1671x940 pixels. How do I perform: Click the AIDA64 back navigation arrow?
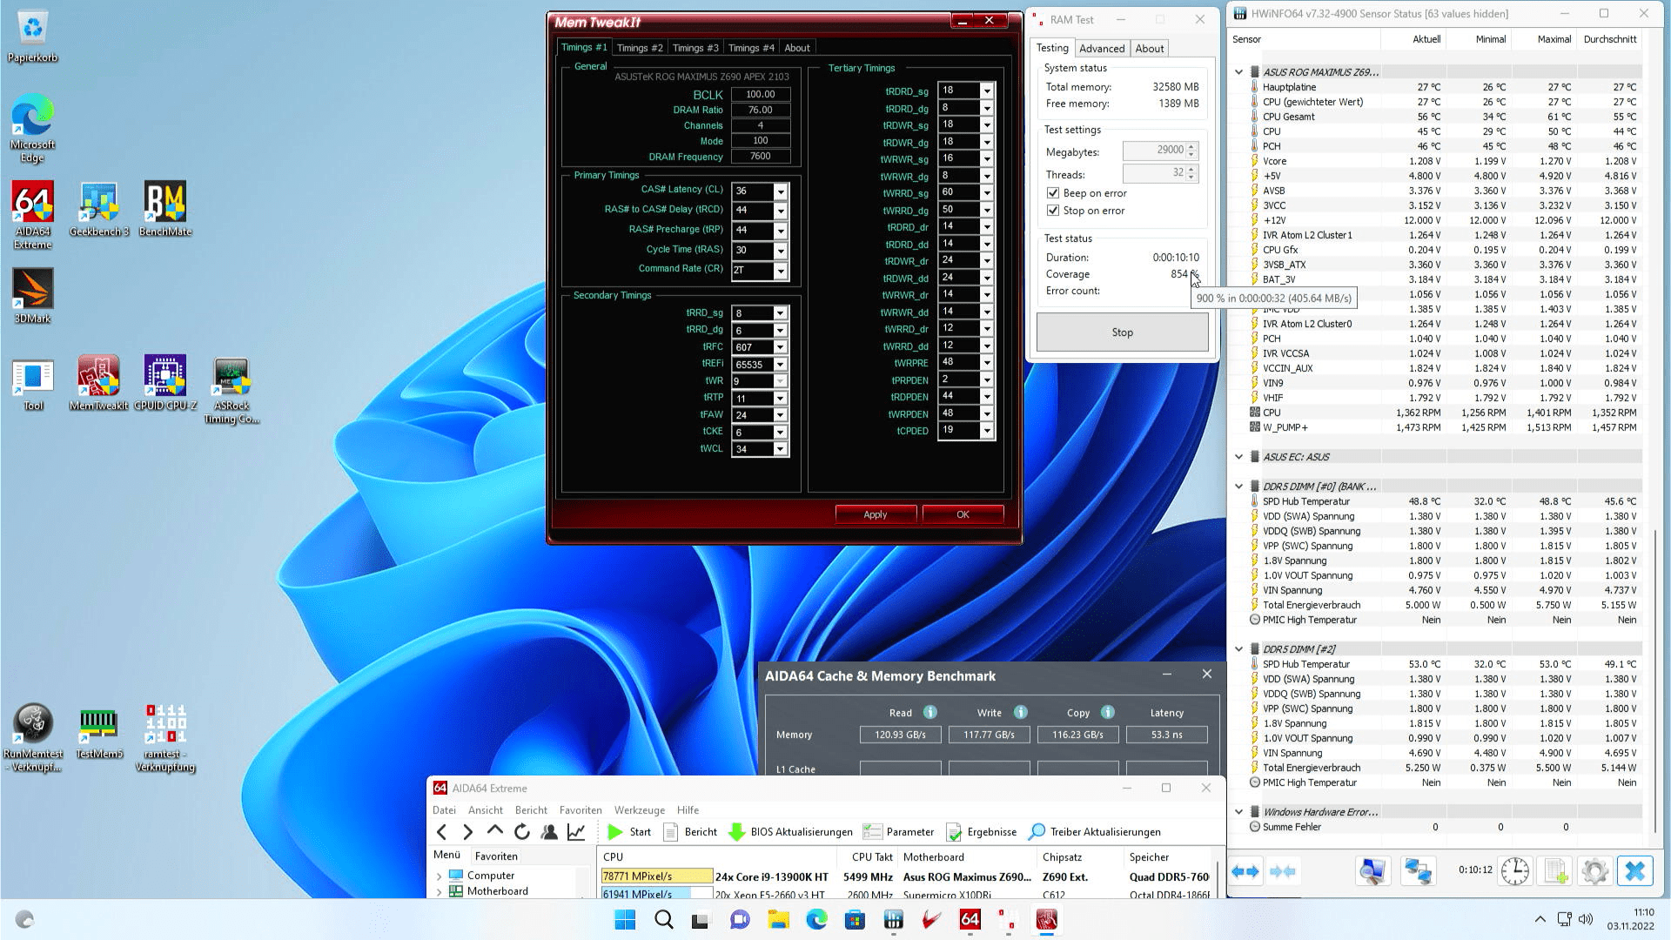[442, 832]
